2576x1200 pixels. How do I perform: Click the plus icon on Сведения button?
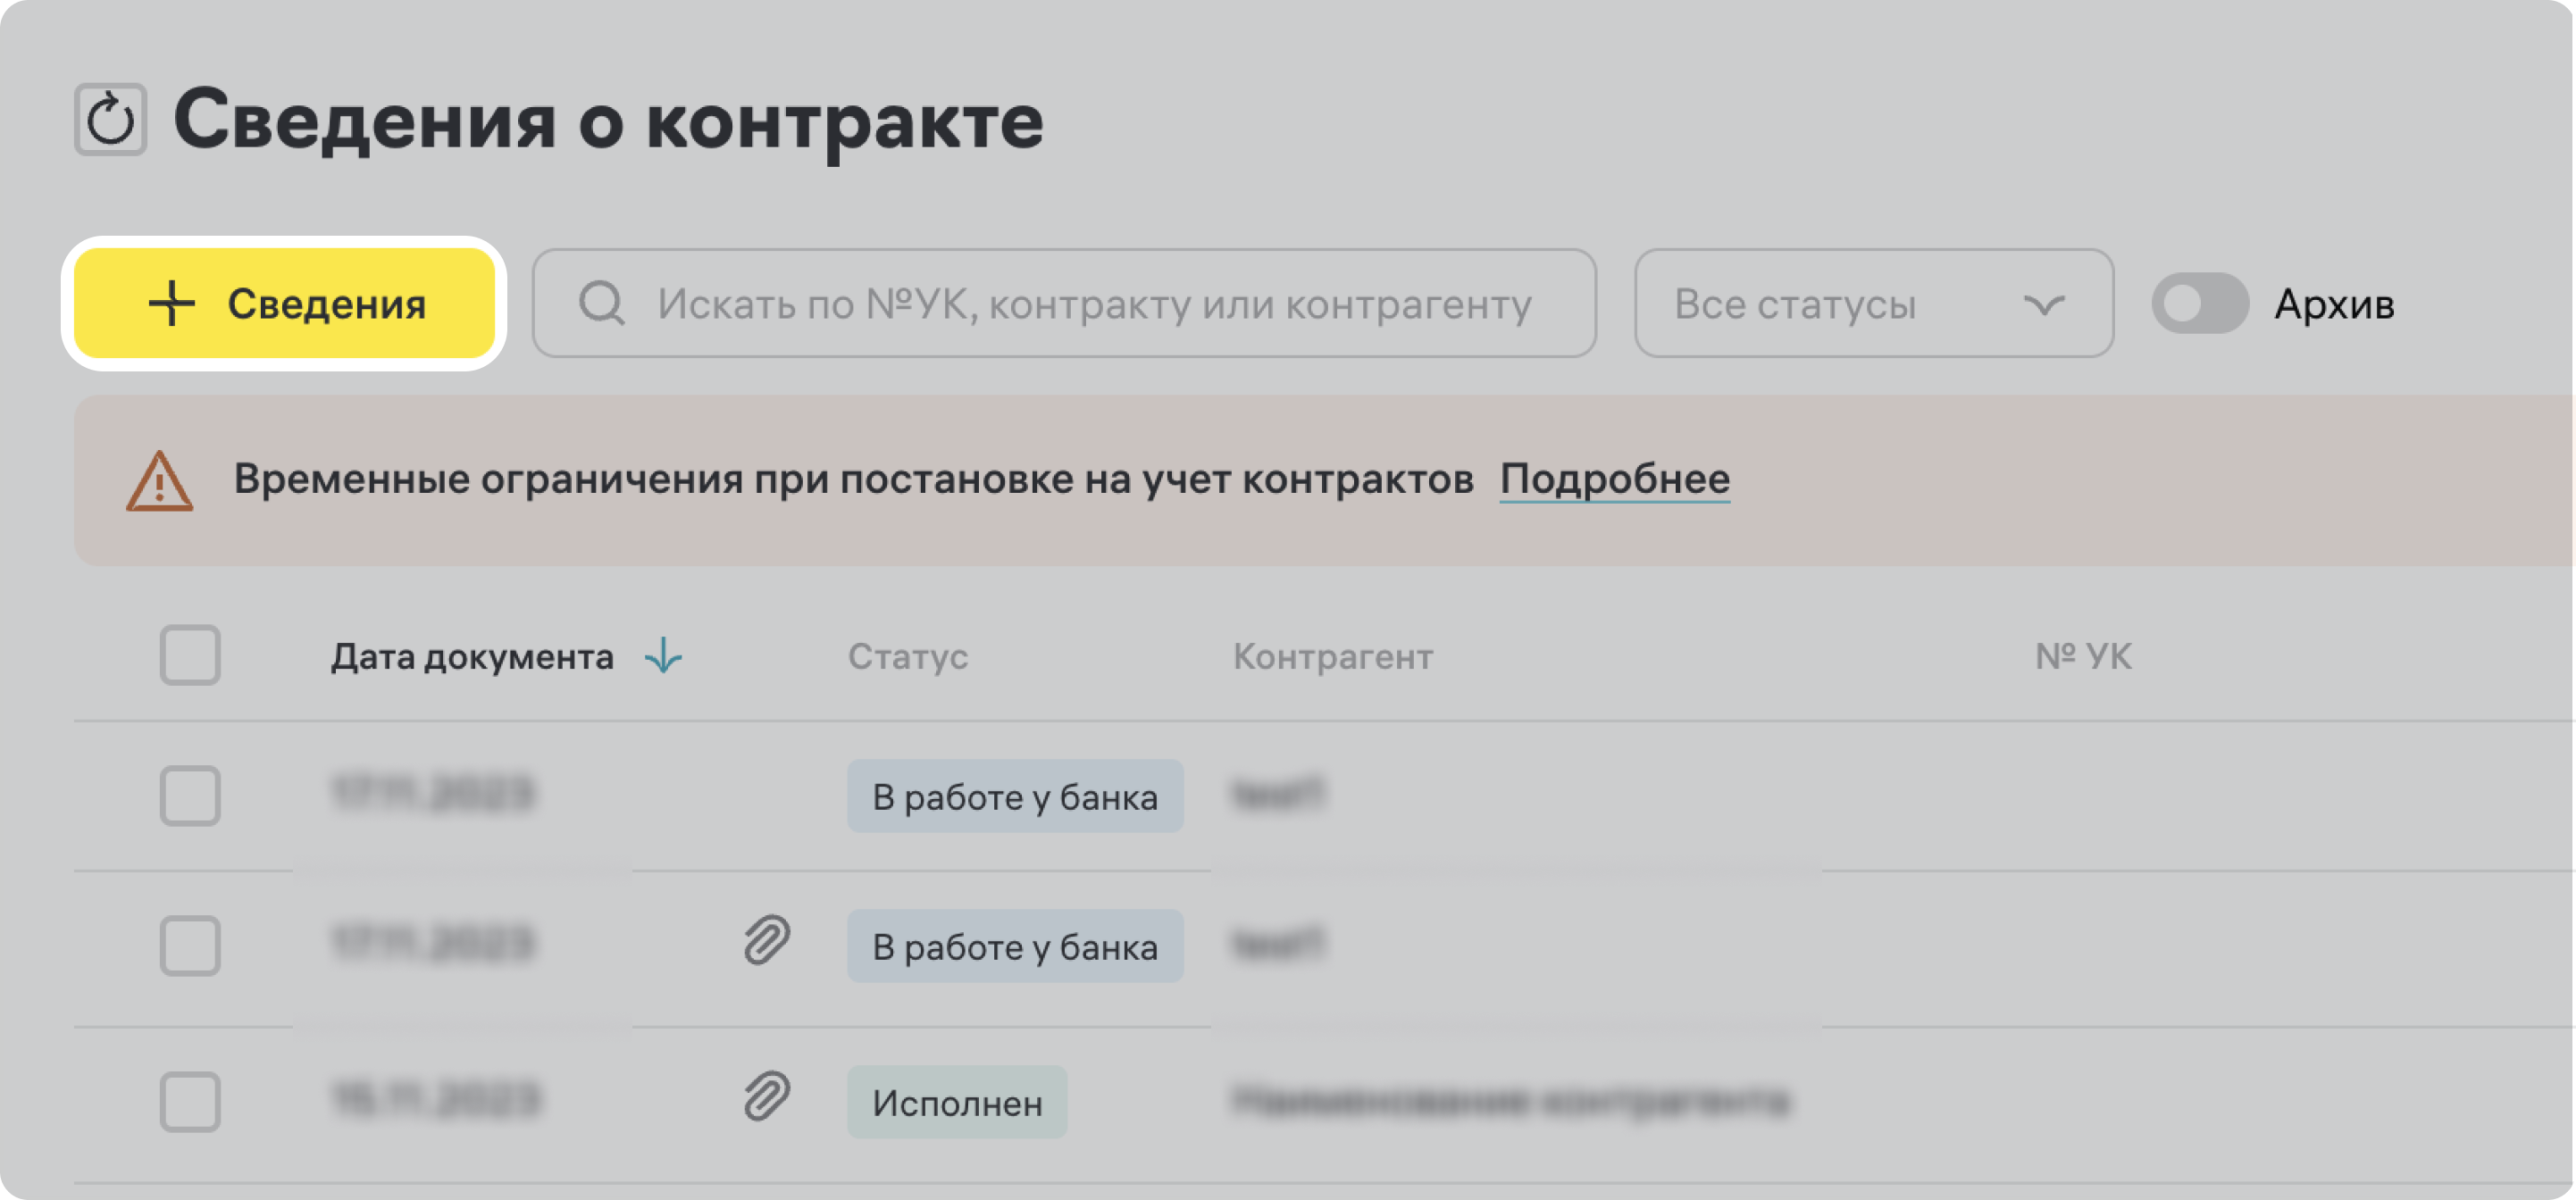point(172,304)
